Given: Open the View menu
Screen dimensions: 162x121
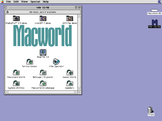Looking at the screenshot, I should pos(25,2).
